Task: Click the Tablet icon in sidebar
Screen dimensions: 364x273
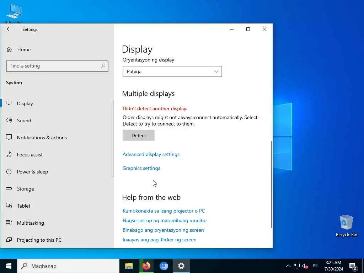Action: pyautogui.click(x=9, y=206)
